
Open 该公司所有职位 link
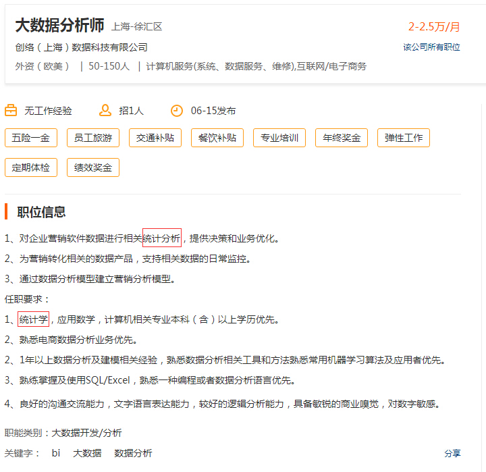431,47
